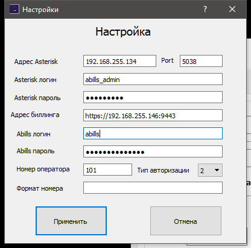
Task: Click the Abills пароль password field
Action: [x=153, y=151]
